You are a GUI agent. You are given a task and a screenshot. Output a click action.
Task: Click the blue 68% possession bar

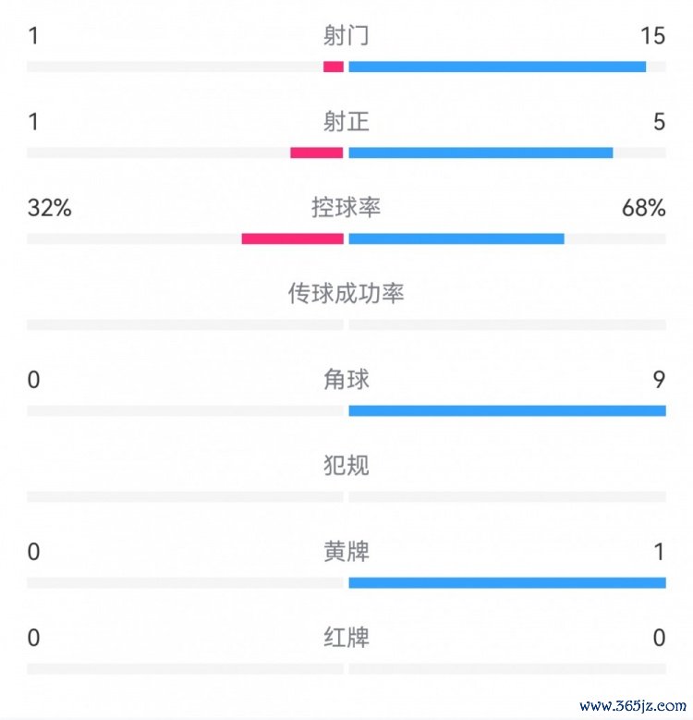click(456, 238)
